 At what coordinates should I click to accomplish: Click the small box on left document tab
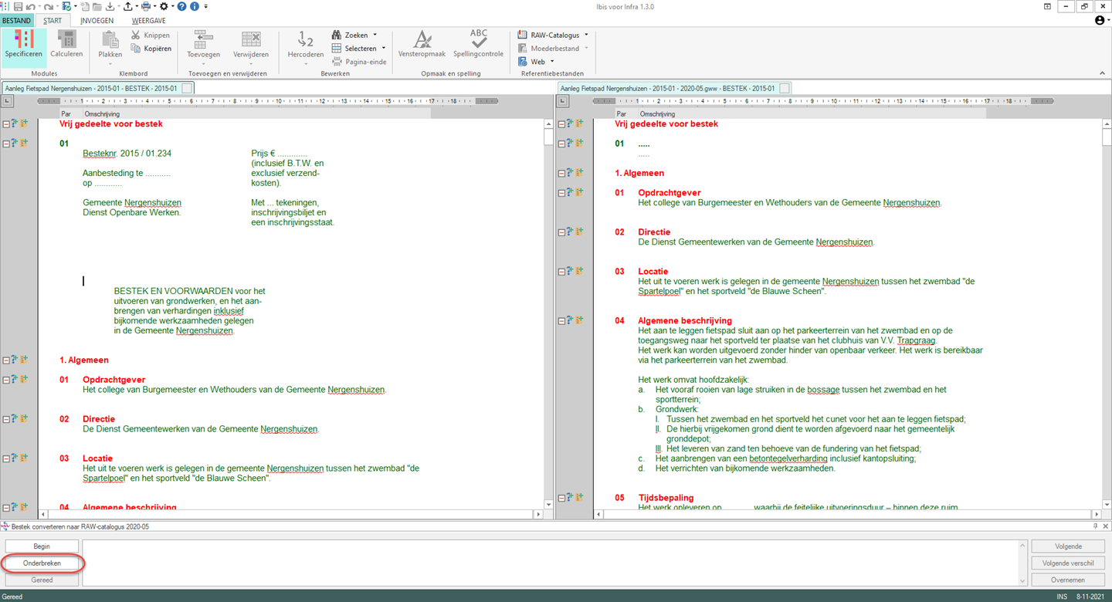(x=187, y=89)
